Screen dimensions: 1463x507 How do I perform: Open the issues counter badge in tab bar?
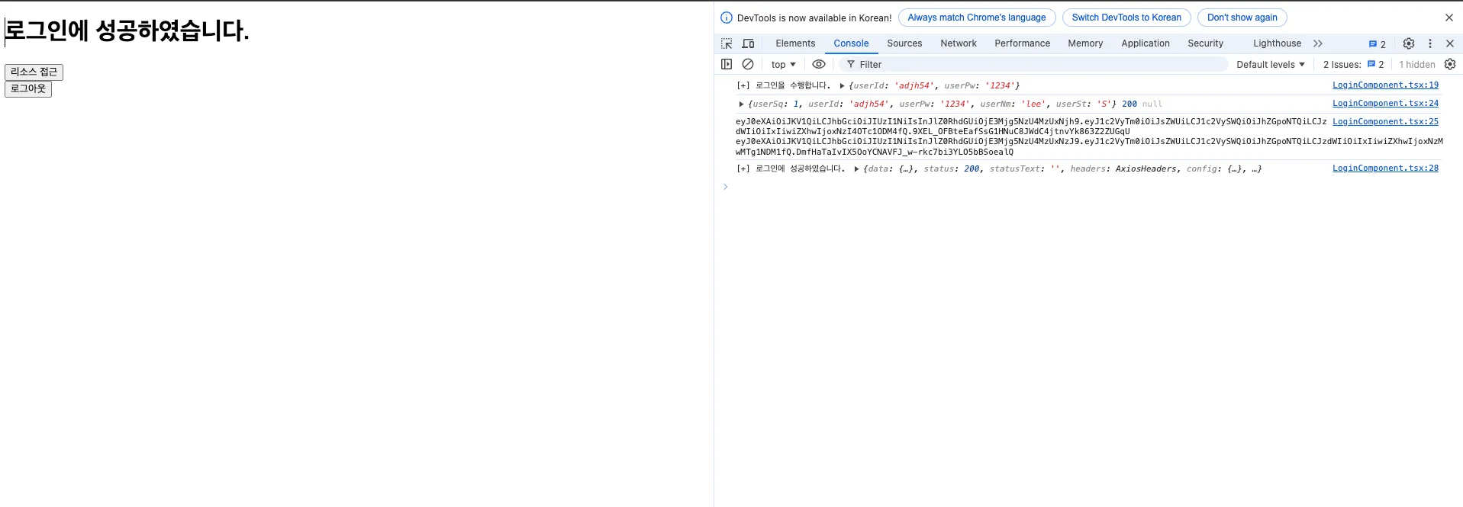pos(1378,44)
